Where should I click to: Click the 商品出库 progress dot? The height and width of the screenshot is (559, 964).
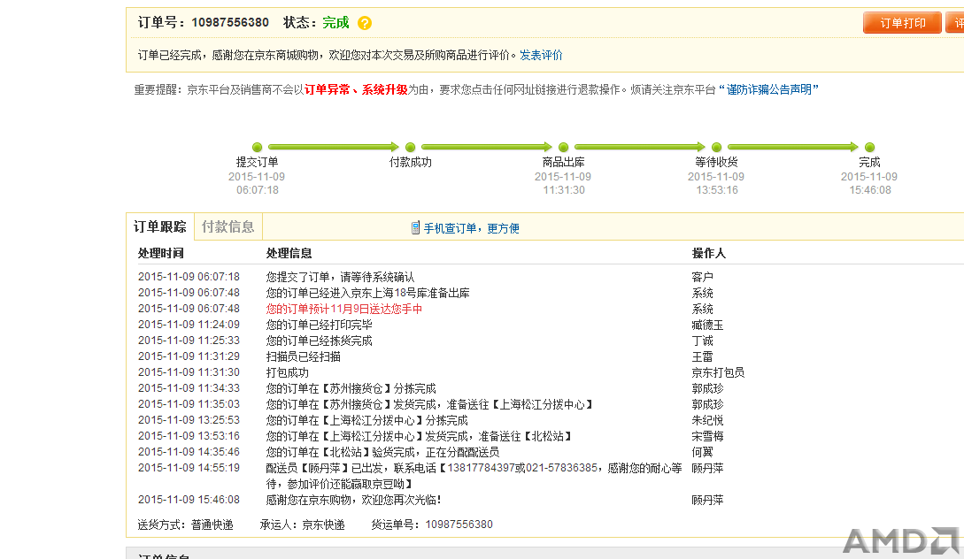click(x=563, y=147)
